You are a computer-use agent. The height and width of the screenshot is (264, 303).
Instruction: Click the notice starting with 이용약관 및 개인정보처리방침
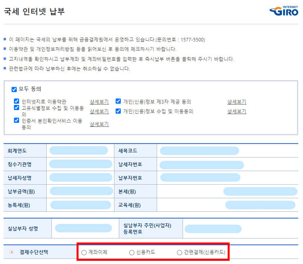click(92, 49)
